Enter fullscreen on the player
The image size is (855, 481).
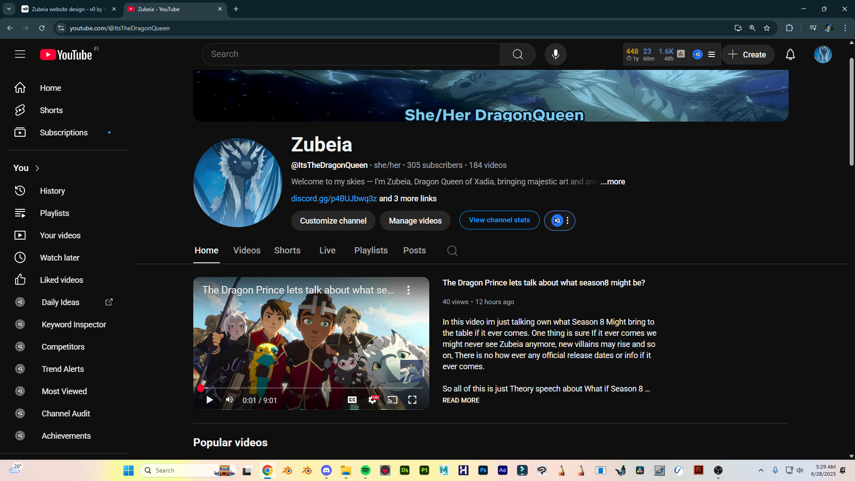412,400
